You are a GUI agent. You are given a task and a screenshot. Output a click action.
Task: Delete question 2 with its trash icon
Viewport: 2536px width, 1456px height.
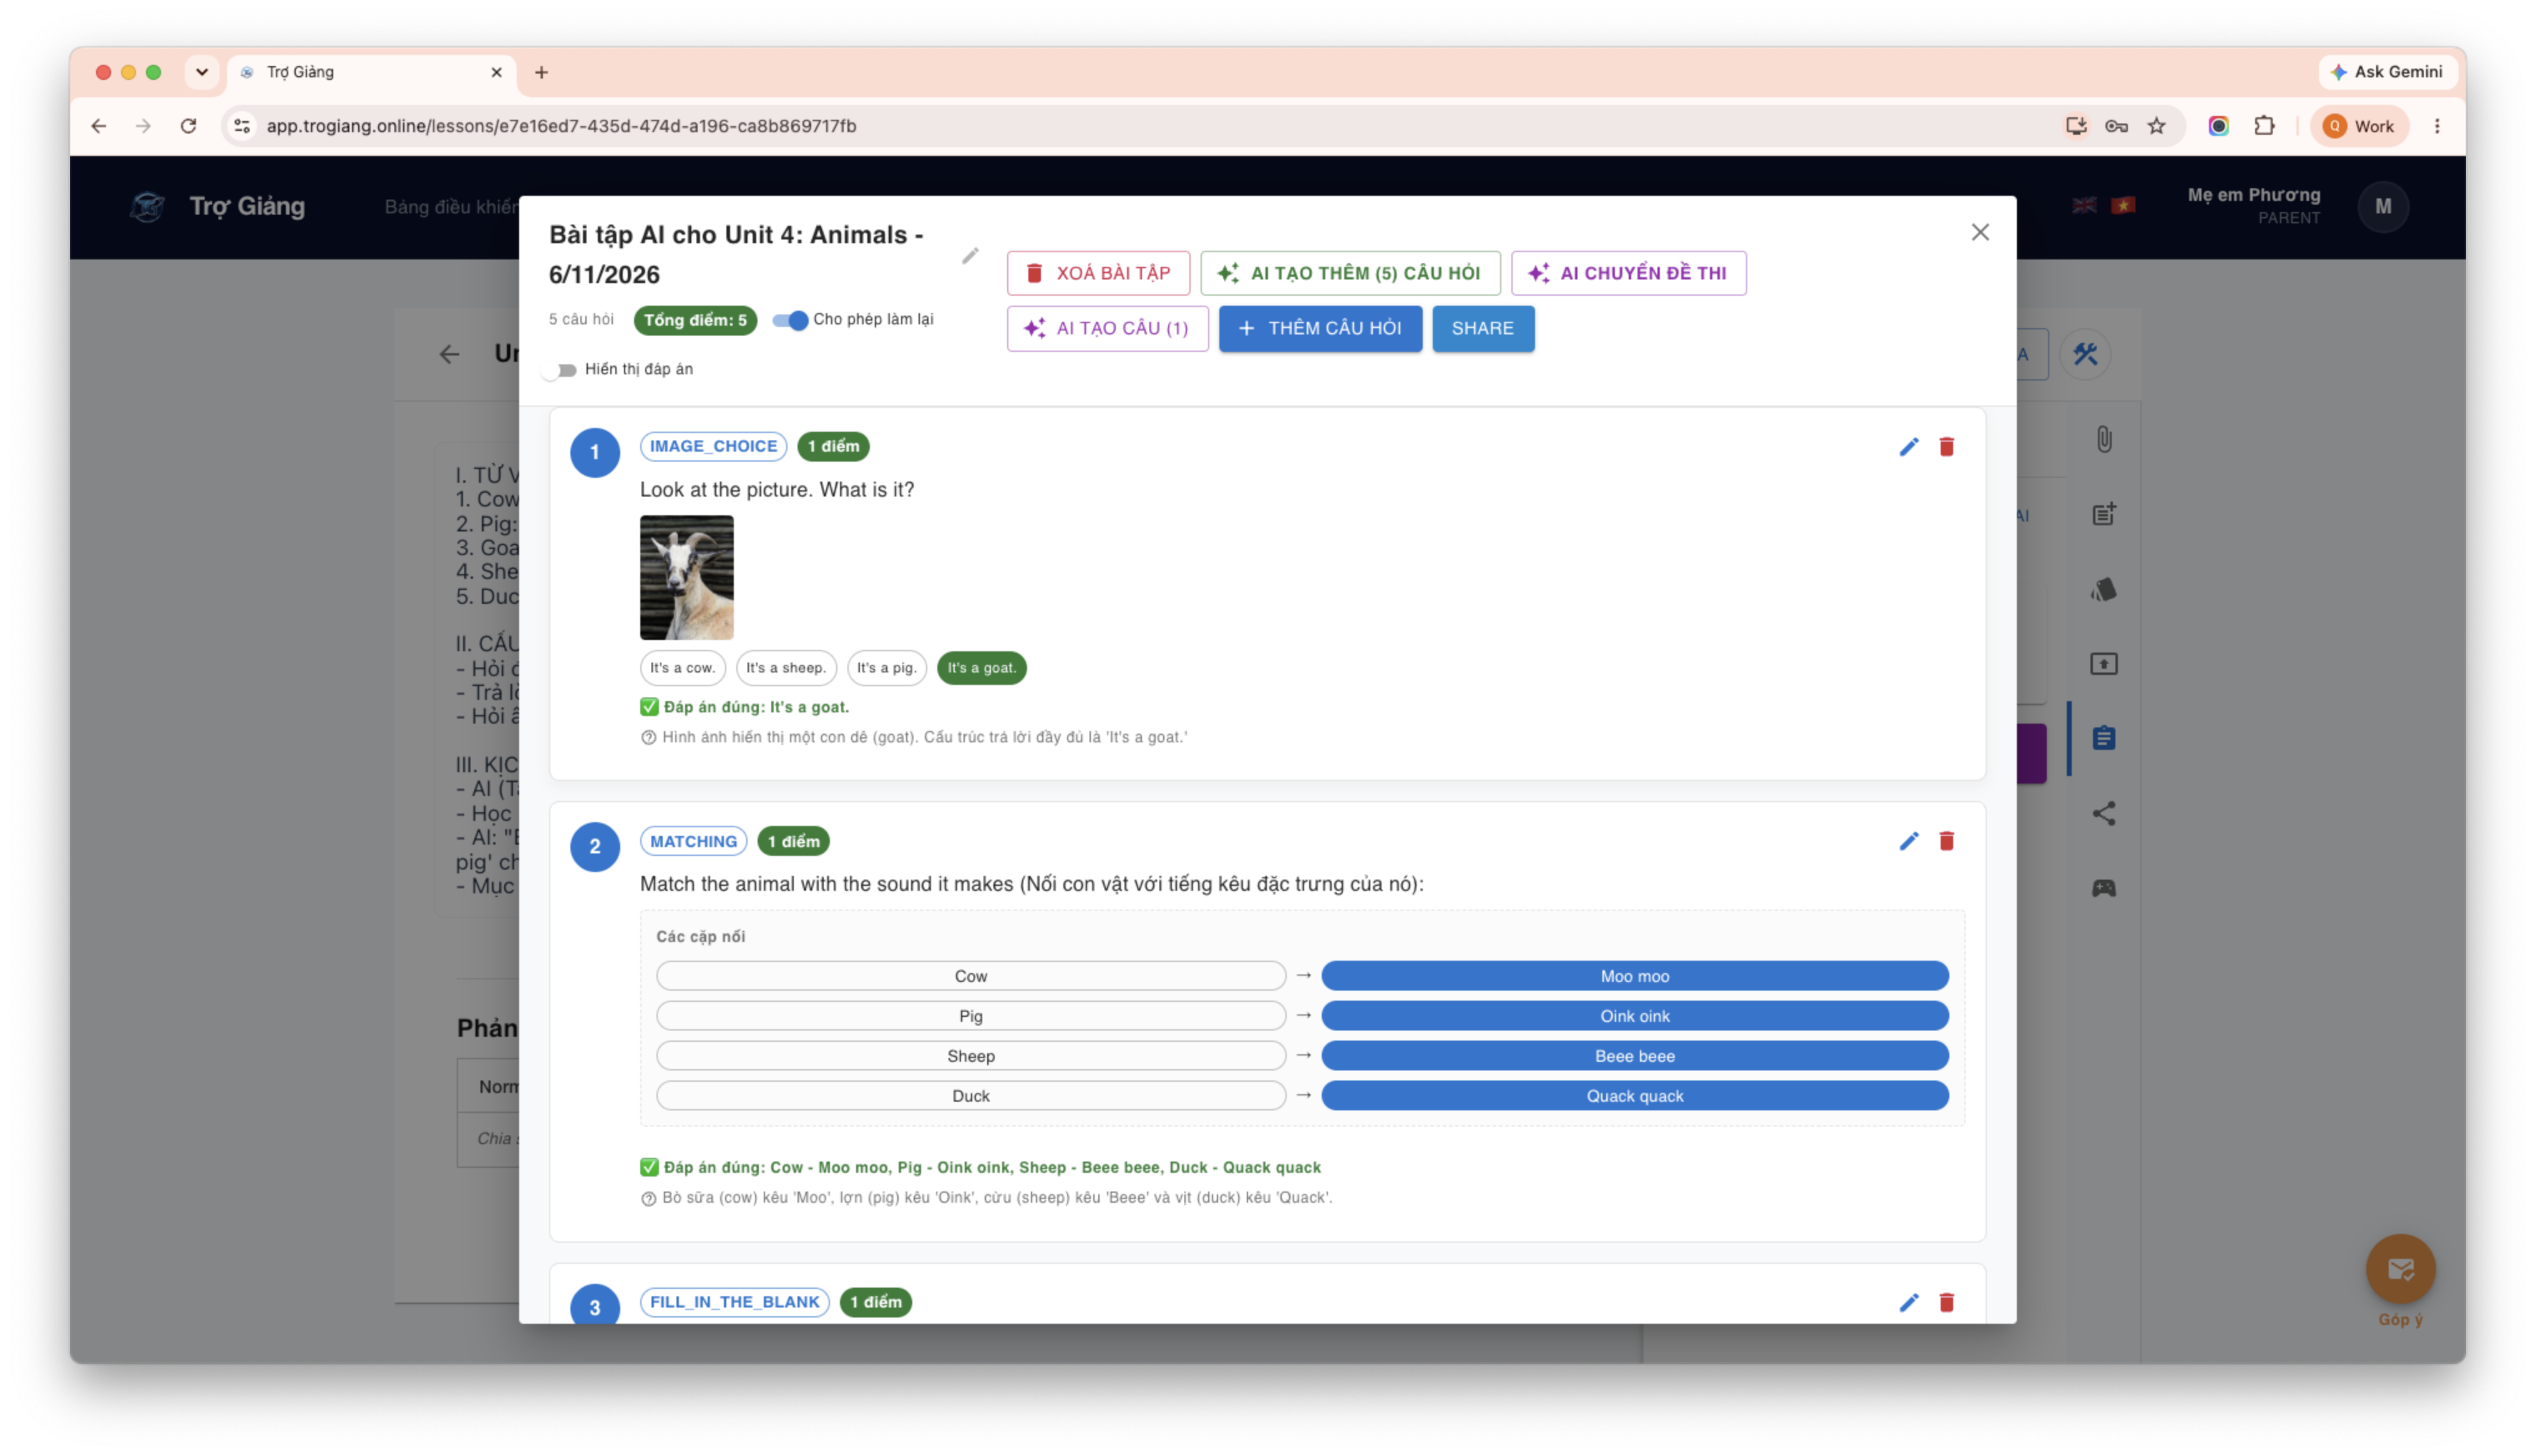click(1946, 841)
